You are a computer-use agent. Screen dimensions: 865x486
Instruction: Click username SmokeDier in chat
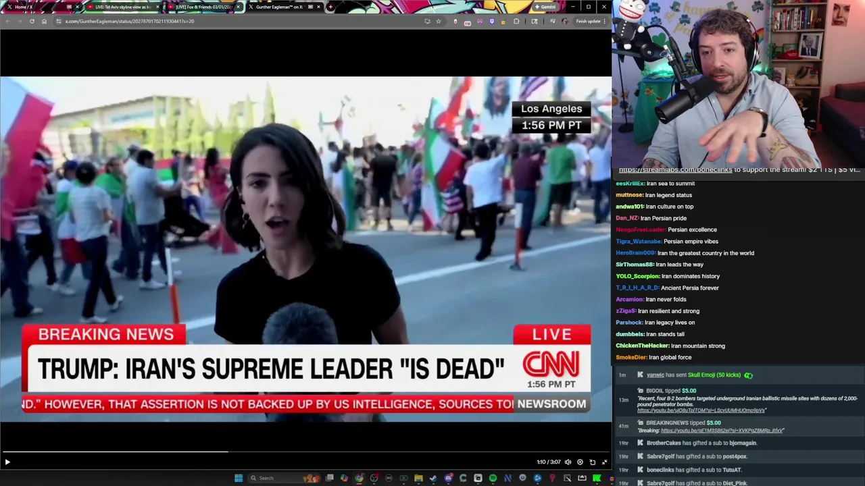coord(631,357)
